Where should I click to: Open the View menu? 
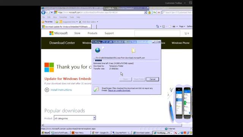tap(55, 17)
